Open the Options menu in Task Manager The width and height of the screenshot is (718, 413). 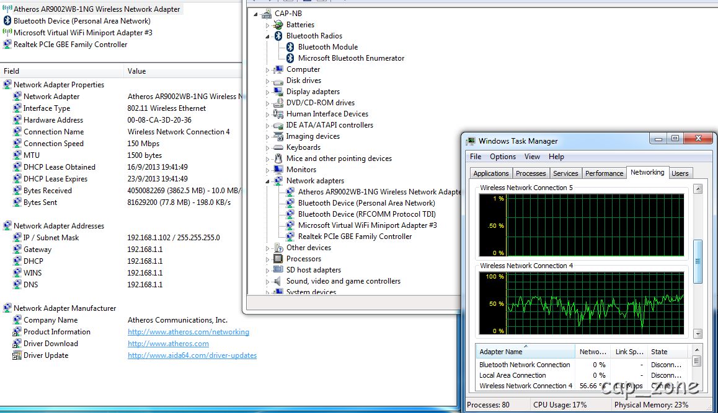[503, 157]
